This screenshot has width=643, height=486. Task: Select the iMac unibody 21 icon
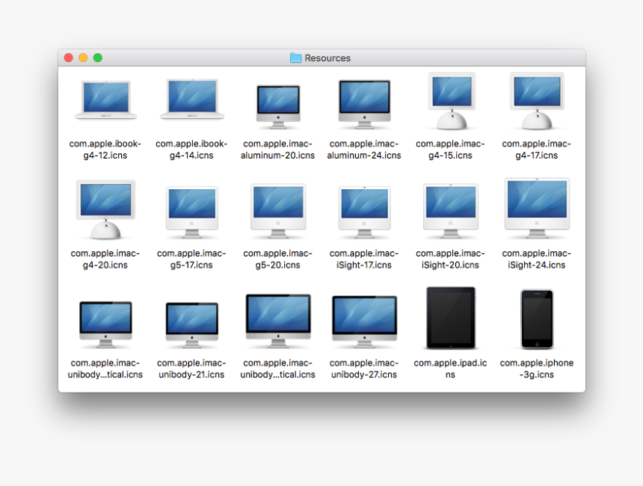pyautogui.click(x=192, y=325)
